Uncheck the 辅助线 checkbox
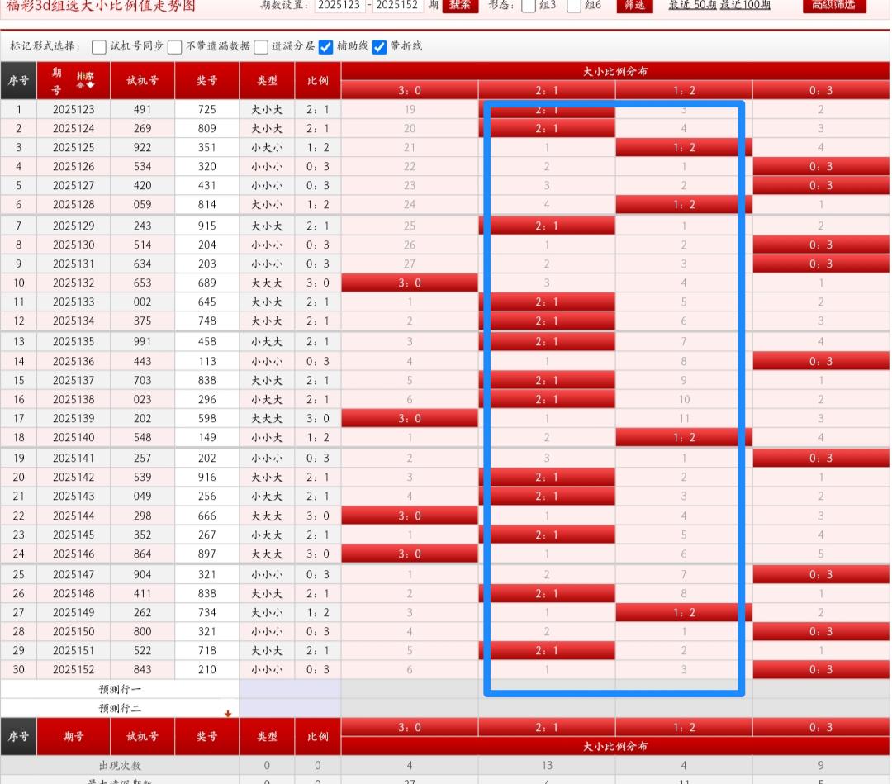 tap(326, 47)
